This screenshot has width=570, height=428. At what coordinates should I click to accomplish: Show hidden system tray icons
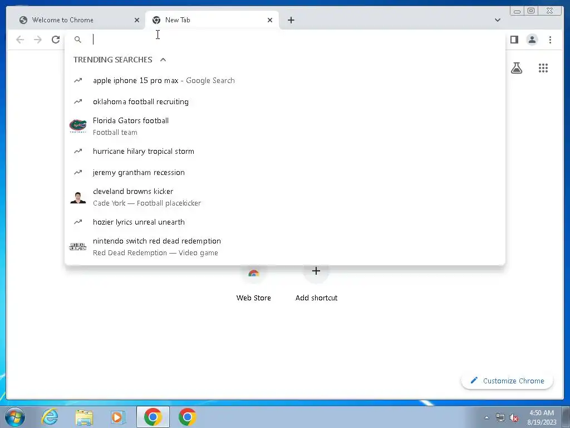click(x=487, y=417)
